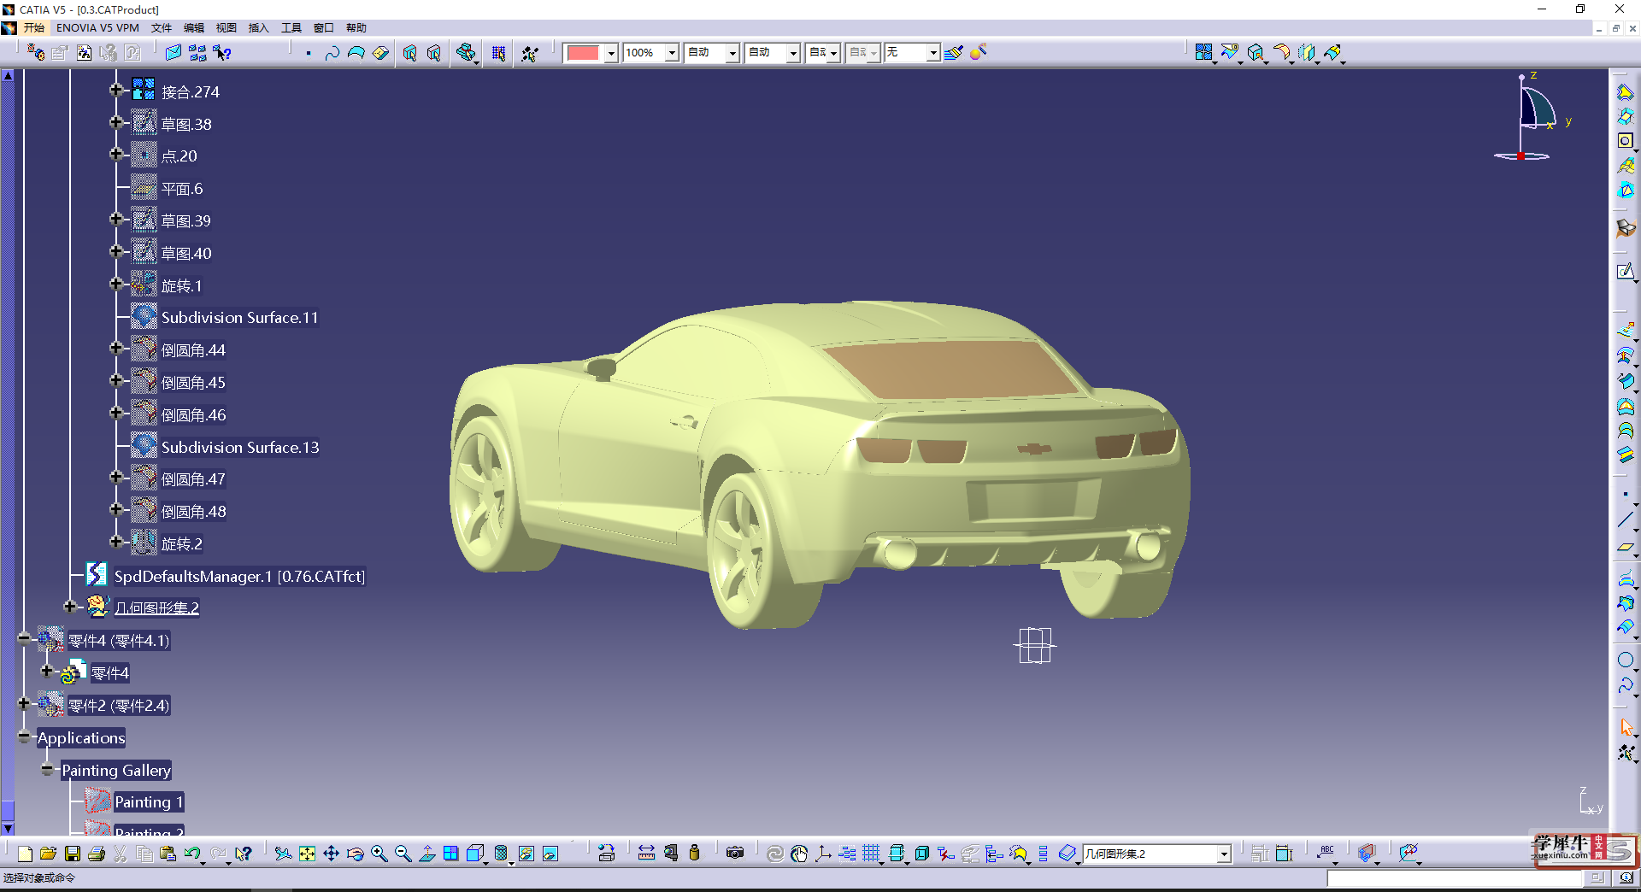
Task: Select the Applications tree node
Action: tap(81, 738)
